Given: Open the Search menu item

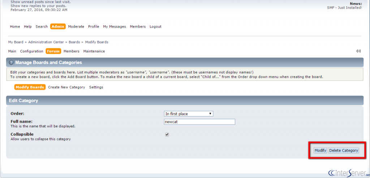Looking at the screenshot, I should click(x=42, y=26).
